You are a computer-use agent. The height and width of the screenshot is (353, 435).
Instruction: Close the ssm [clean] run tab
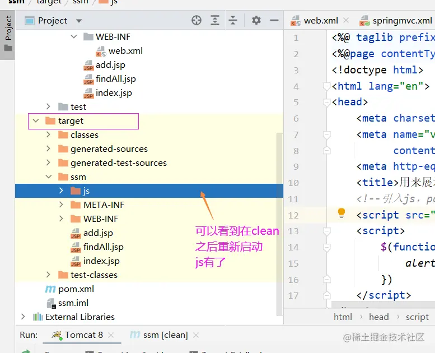tap(196, 335)
